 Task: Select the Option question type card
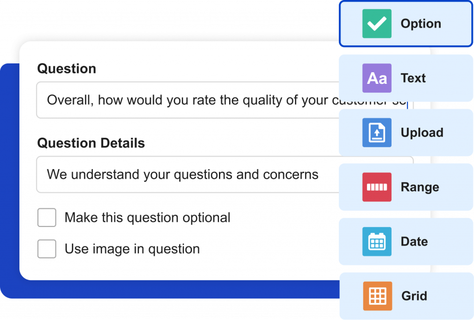point(406,24)
